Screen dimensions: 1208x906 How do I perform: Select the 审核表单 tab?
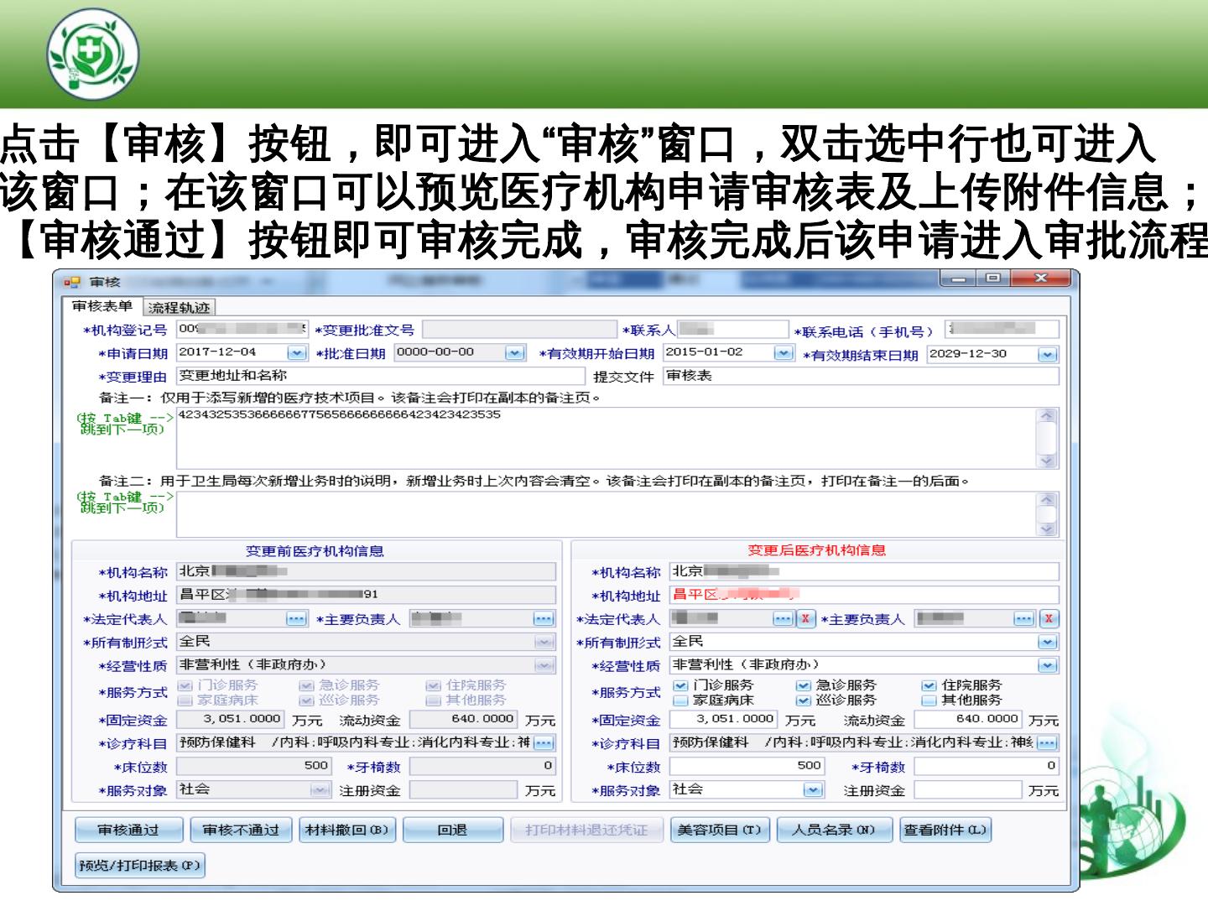coord(102,307)
